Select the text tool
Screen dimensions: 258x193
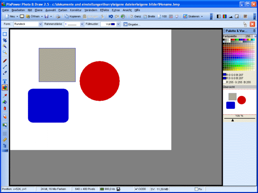pos(5,81)
